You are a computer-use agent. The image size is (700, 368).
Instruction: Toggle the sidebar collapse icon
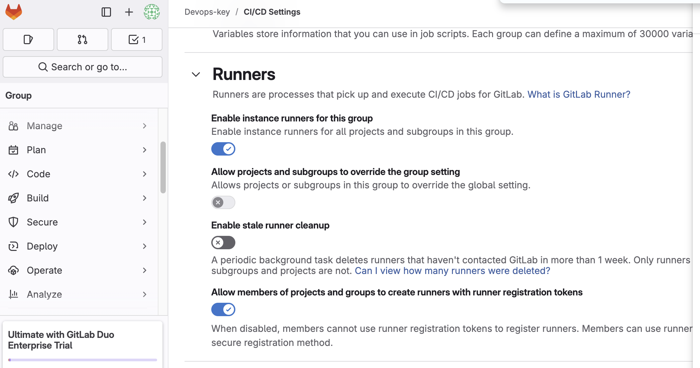(x=106, y=12)
